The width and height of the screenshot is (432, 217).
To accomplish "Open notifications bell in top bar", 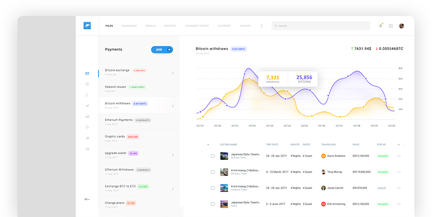I will (381, 25).
